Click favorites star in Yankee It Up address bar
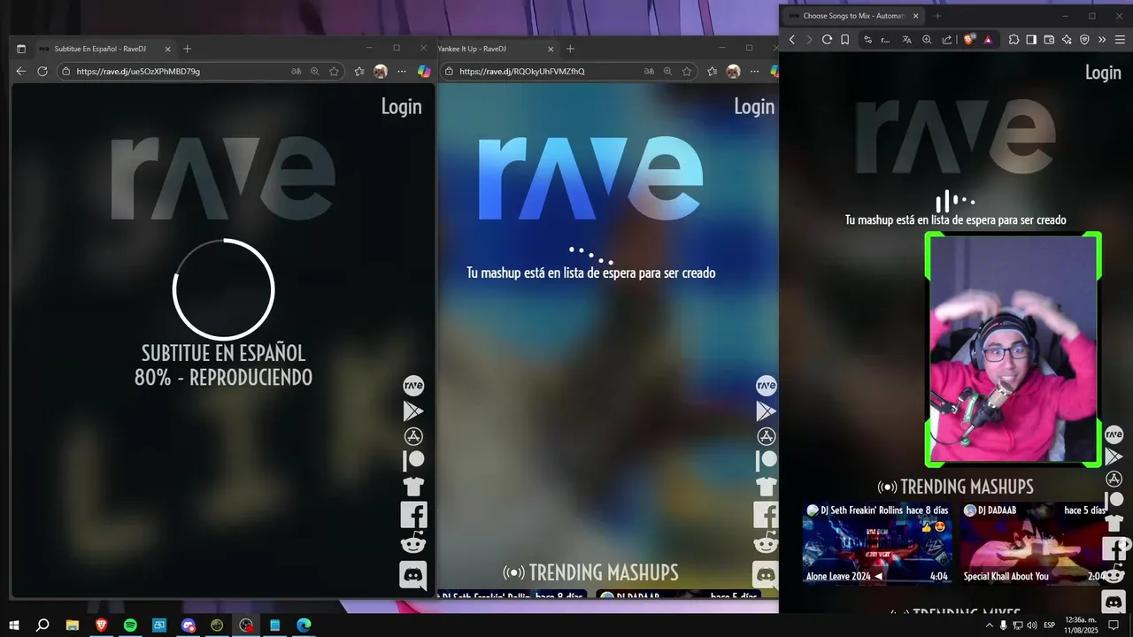The width and height of the screenshot is (1133, 637). pyautogui.click(x=687, y=71)
